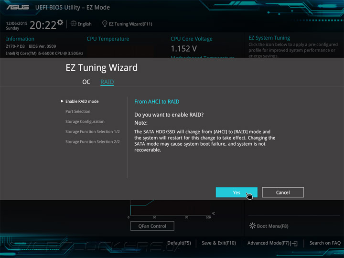Load Default(F5) settings

tap(179, 243)
